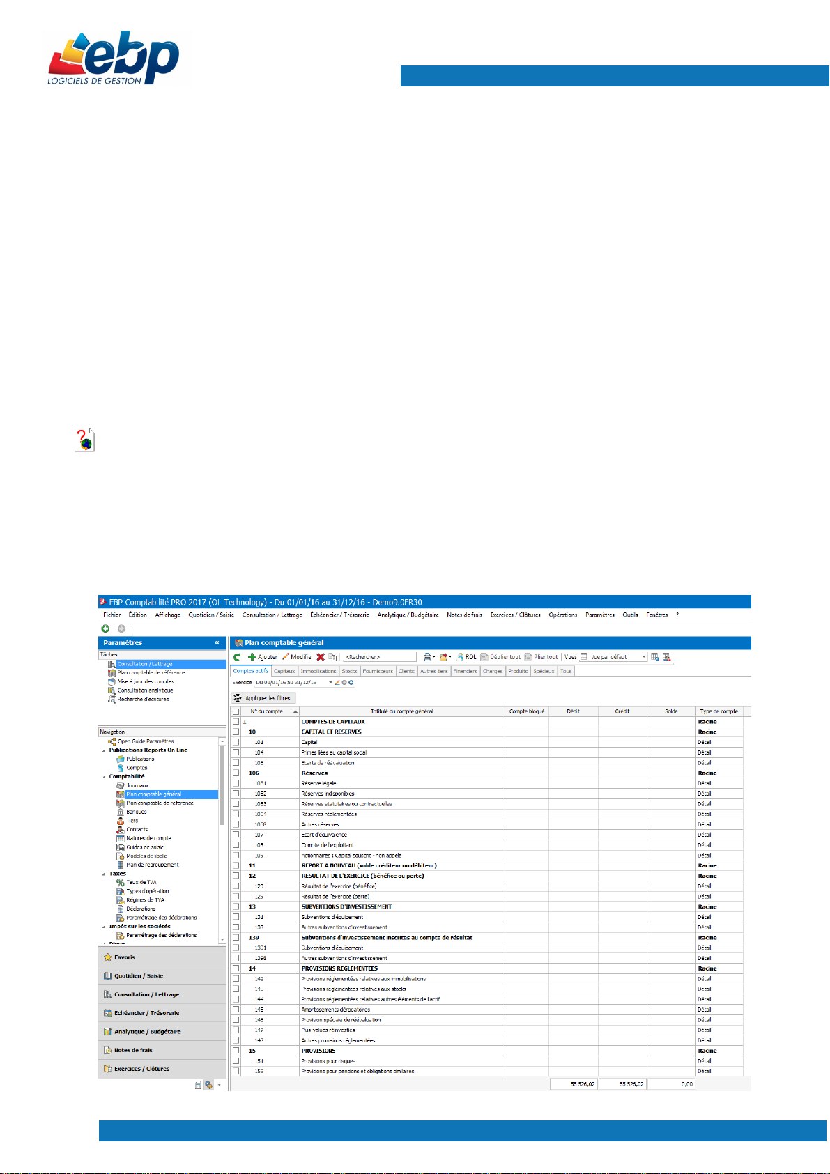Sort by N° du compte column header
Screen dimensions: 830x1174
click(x=271, y=711)
